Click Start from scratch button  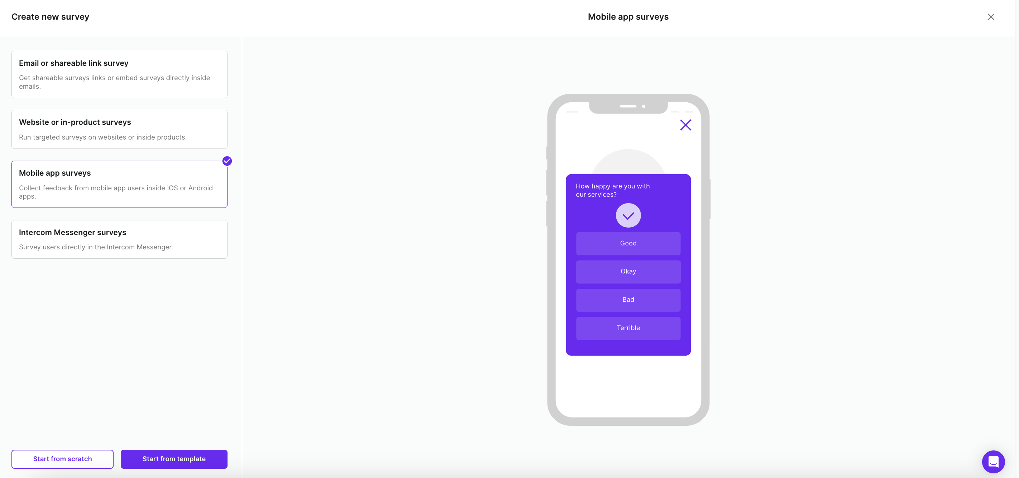62,459
